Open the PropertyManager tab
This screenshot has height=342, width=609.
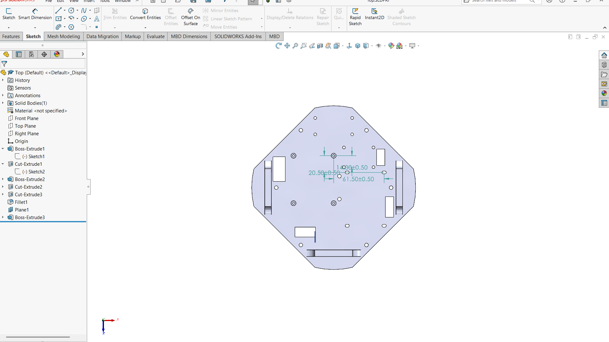[x=19, y=54]
